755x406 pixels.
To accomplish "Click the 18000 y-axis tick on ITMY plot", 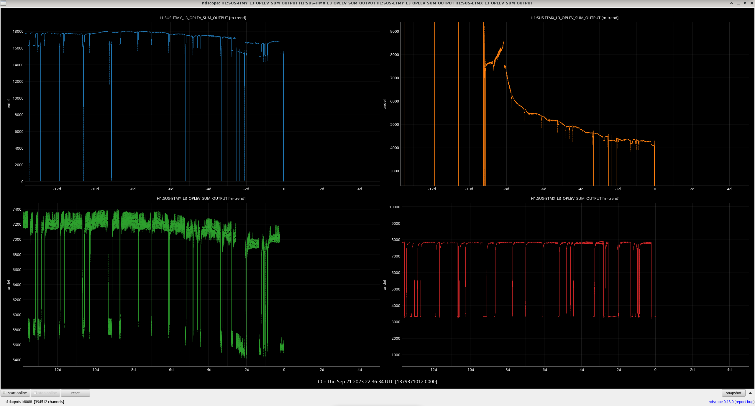I will (18, 32).
